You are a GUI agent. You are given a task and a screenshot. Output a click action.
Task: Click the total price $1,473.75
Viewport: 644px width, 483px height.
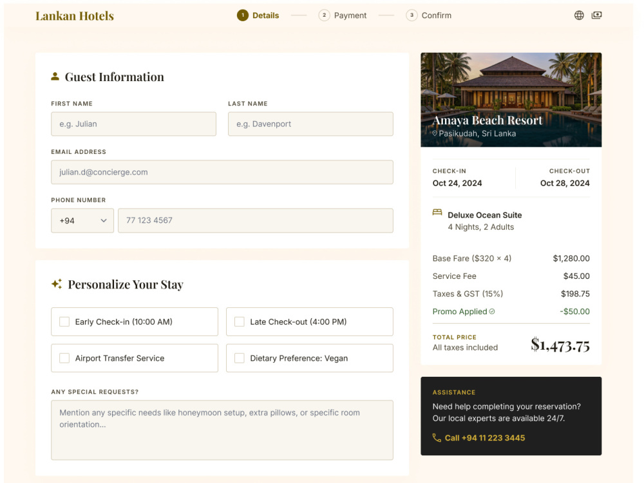pyautogui.click(x=560, y=345)
